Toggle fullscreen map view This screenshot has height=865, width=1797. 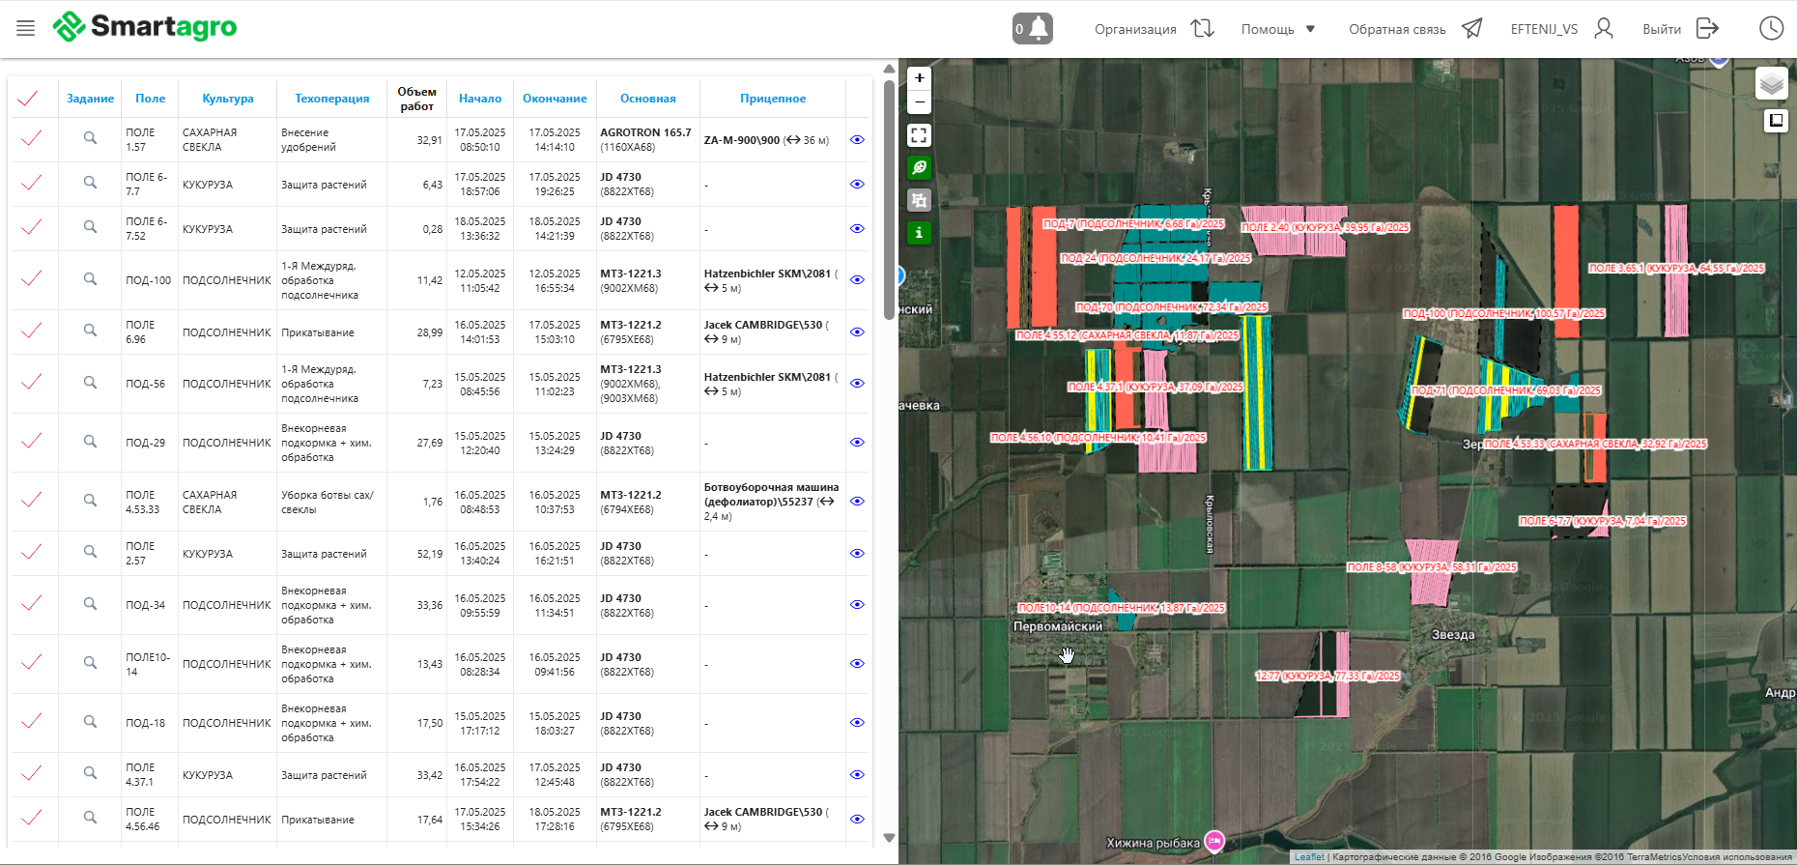coord(919,135)
